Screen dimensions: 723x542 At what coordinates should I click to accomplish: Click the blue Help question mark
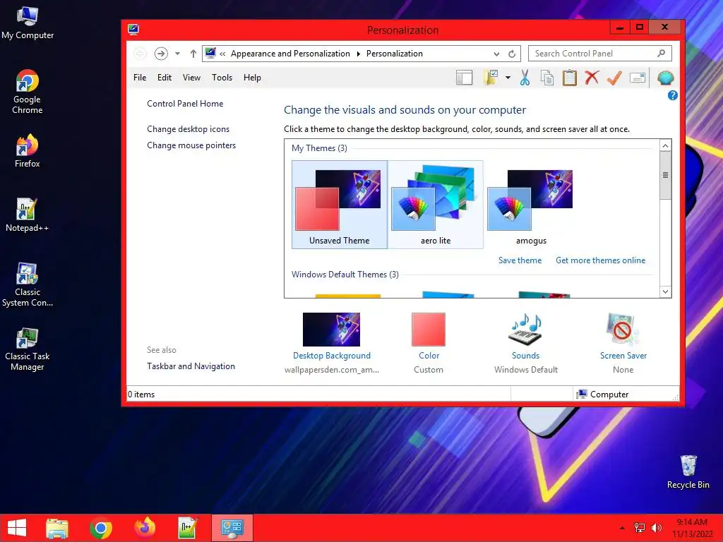[x=672, y=95]
